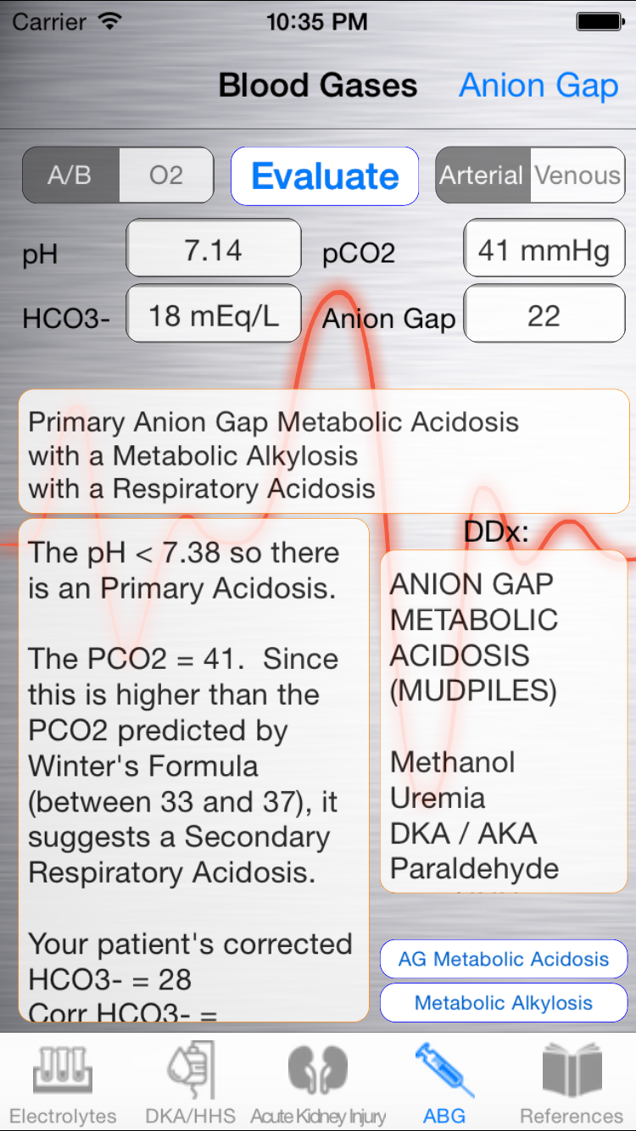Edit the pCO2 41 mmHg field

click(x=544, y=248)
